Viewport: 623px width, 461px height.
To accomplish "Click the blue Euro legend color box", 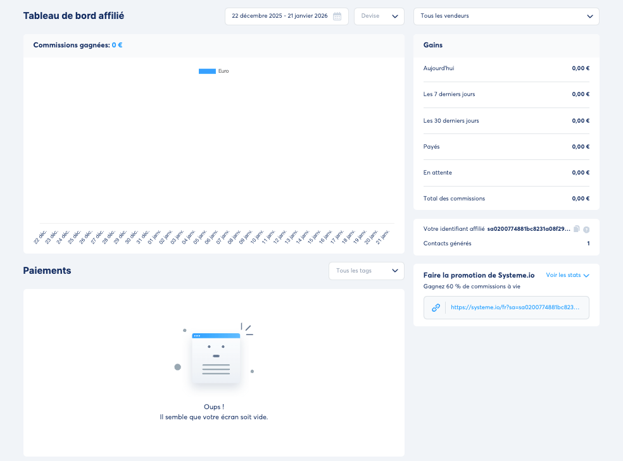I will 207,71.
